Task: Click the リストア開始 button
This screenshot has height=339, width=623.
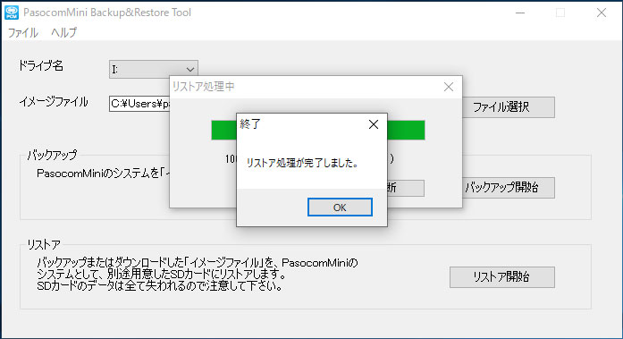Action: click(x=501, y=277)
